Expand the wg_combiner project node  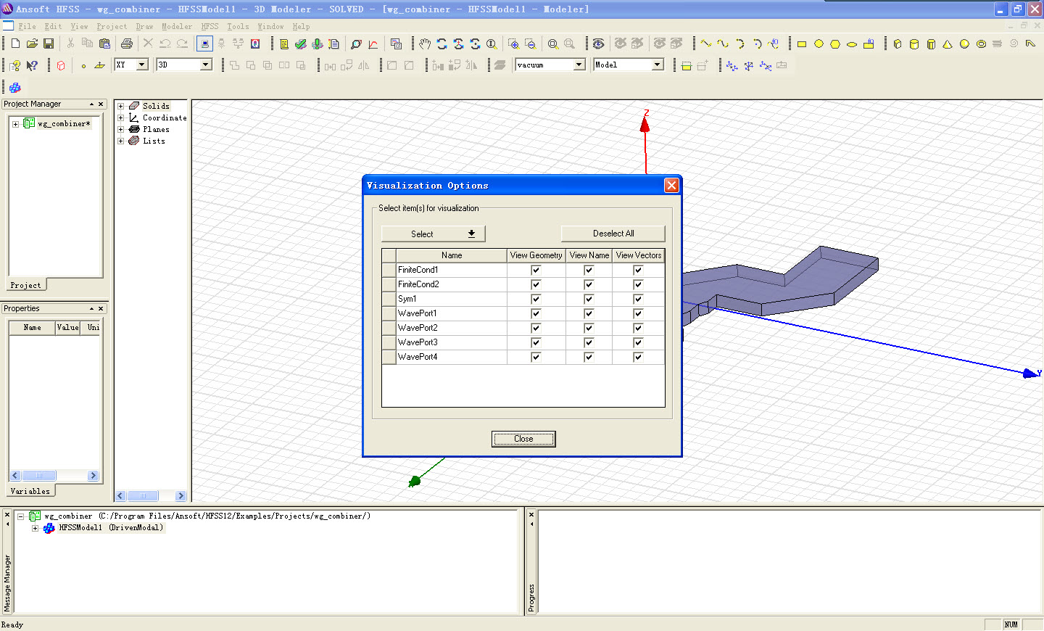(15, 124)
